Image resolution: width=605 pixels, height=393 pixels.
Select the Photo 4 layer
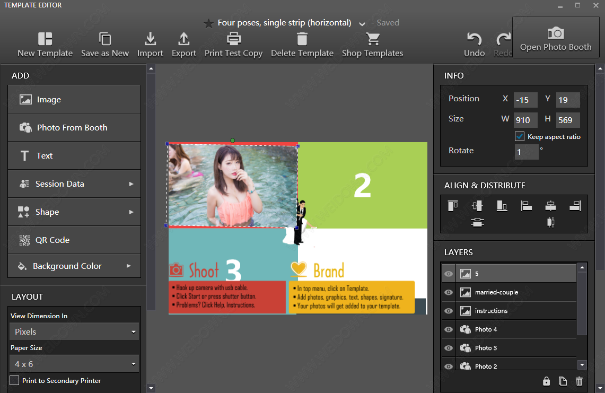tap(516, 329)
